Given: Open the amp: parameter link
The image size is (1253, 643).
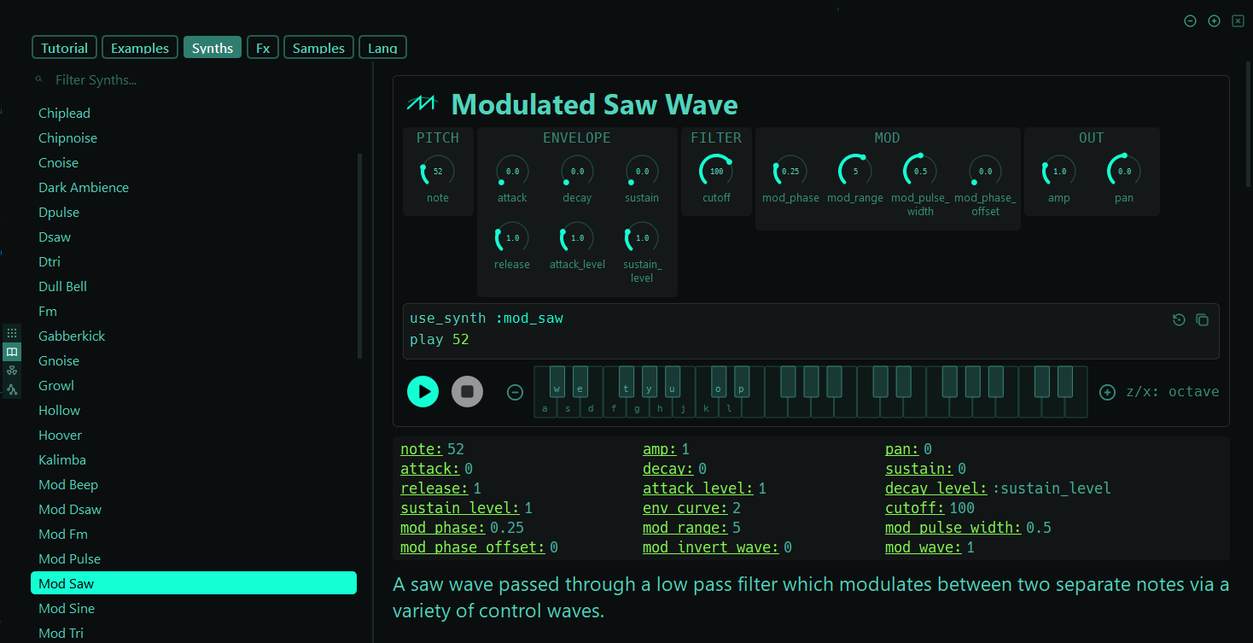Looking at the screenshot, I should (x=660, y=449).
